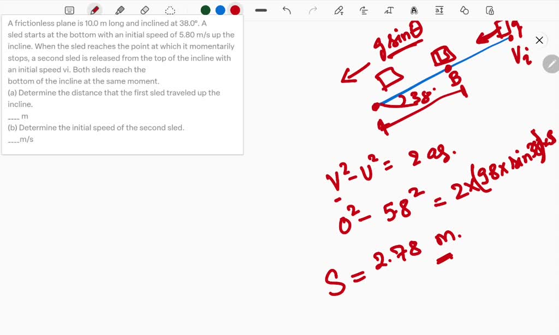Click the edit pencil button on right edge
Screen dimensions: 559x335
click(551, 64)
